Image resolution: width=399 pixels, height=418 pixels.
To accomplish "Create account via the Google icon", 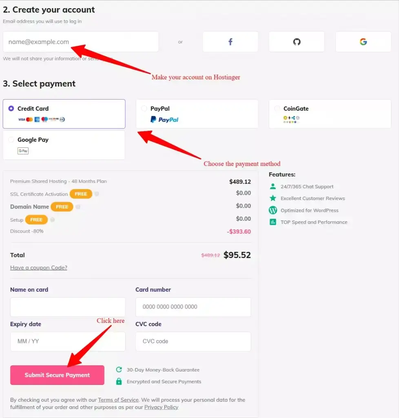I will coord(363,41).
